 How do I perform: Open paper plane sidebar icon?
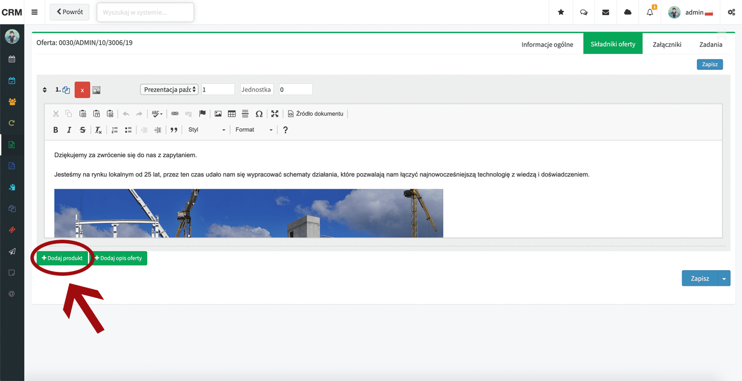click(x=12, y=251)
